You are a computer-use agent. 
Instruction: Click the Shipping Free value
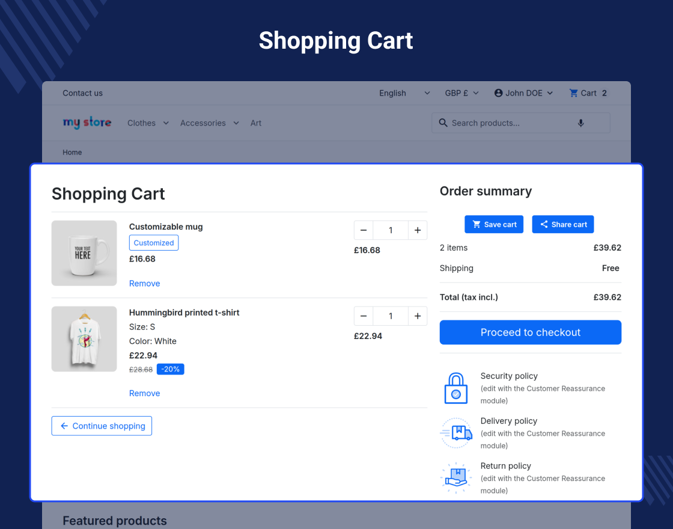pos(611,268)
